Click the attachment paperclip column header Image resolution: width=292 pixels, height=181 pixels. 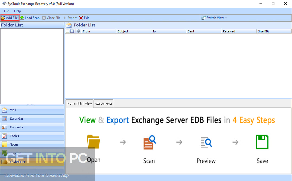pyautogui.click(x=78, y=31)
